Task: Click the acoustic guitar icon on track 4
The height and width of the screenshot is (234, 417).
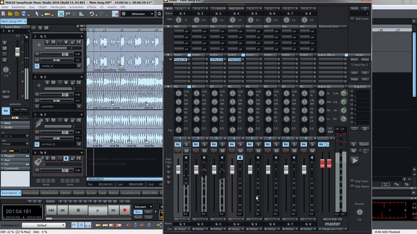Action: click(39, 161)
